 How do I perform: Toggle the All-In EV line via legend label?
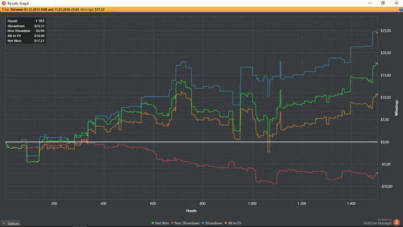point(235,223)
